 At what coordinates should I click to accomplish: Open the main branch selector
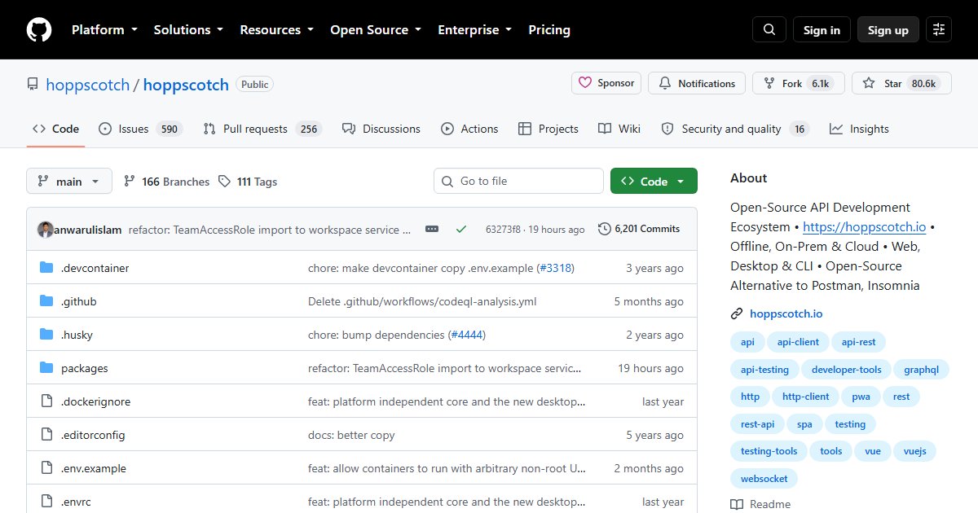pos(69,182)
